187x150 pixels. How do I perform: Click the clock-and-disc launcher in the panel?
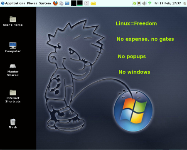(x=61, y=3)
